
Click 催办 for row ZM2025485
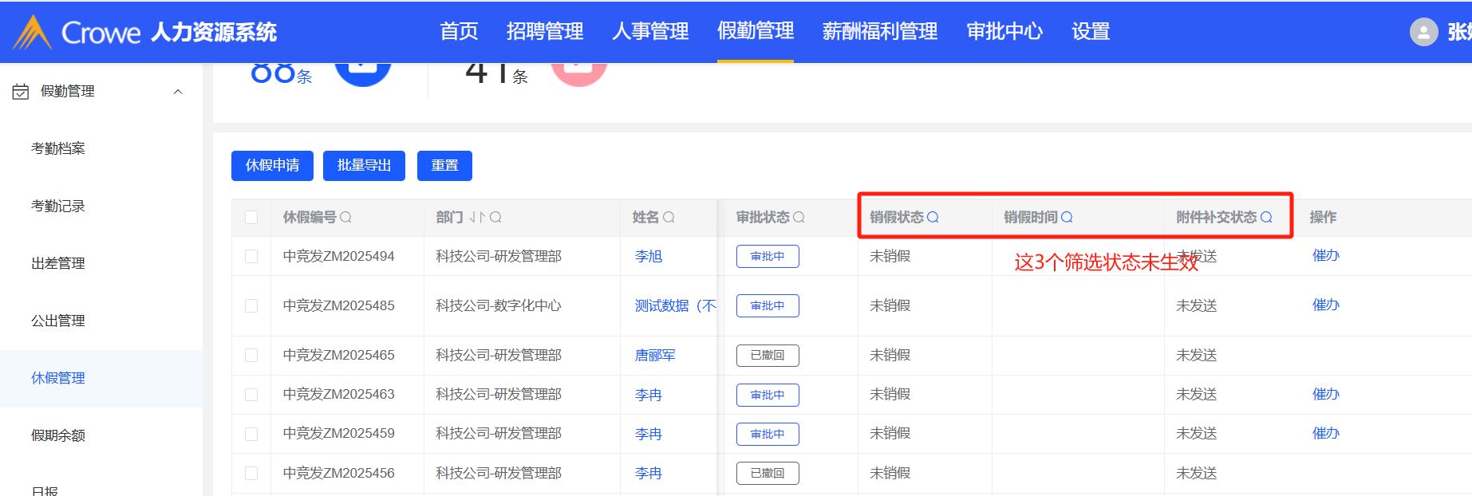click(1326, 305)
